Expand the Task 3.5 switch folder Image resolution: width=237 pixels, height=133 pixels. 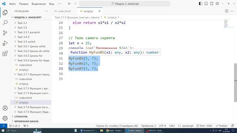pos(31,42)
